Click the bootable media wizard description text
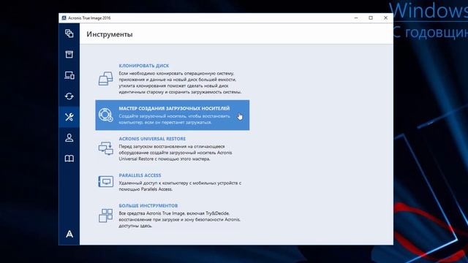Image resolution: width=468 pixels, height=263 pixels. 175,119
